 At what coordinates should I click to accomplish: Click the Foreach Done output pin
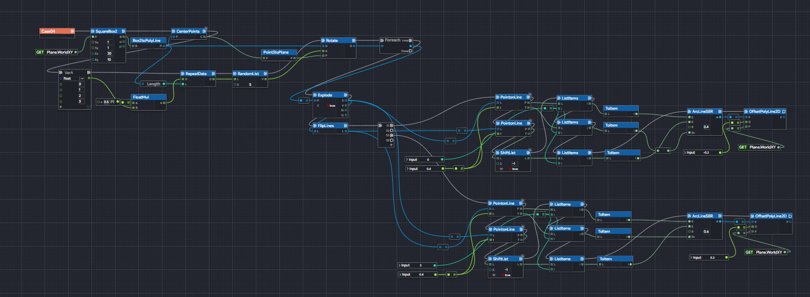coord(410,51)
